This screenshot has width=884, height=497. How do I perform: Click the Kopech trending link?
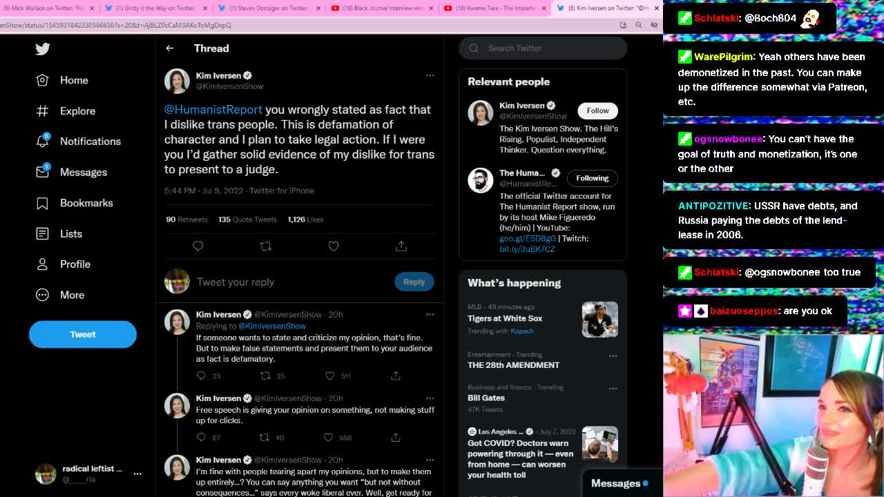point(522,331)
